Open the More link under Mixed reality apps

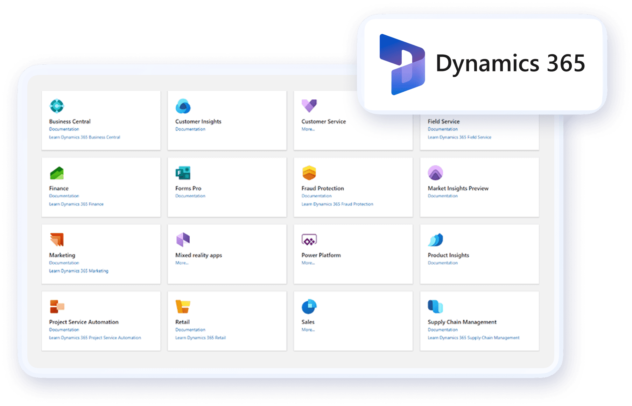point(182,263)
